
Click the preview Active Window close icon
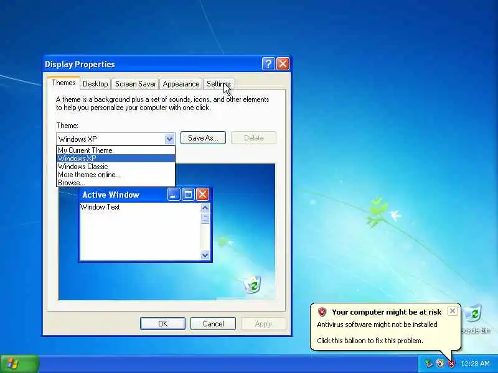point(203,194)
